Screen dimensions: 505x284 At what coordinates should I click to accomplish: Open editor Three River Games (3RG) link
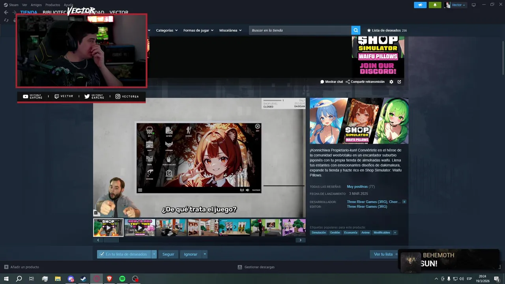[x=367, y=207]
